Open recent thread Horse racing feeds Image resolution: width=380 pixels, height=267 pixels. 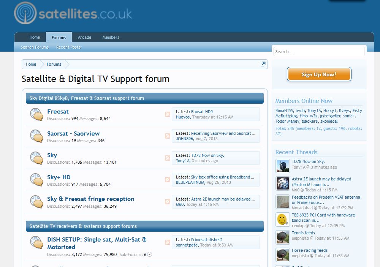[309, 250]
